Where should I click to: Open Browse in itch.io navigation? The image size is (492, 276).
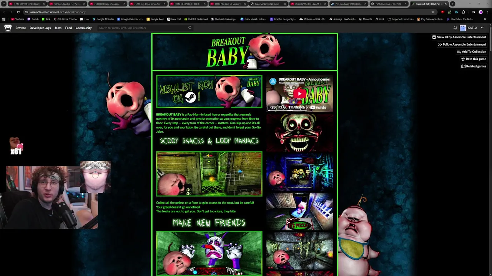21,28
